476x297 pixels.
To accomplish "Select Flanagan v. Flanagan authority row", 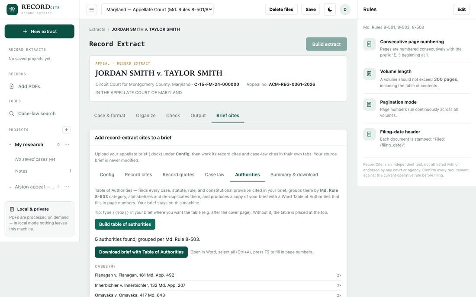I will click(x=218, y=275).
